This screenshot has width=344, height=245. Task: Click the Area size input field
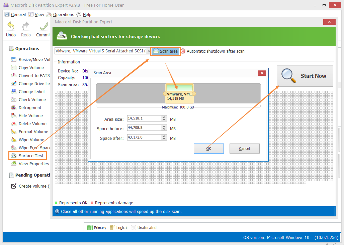pyautogui.click(x=145, y=118)
